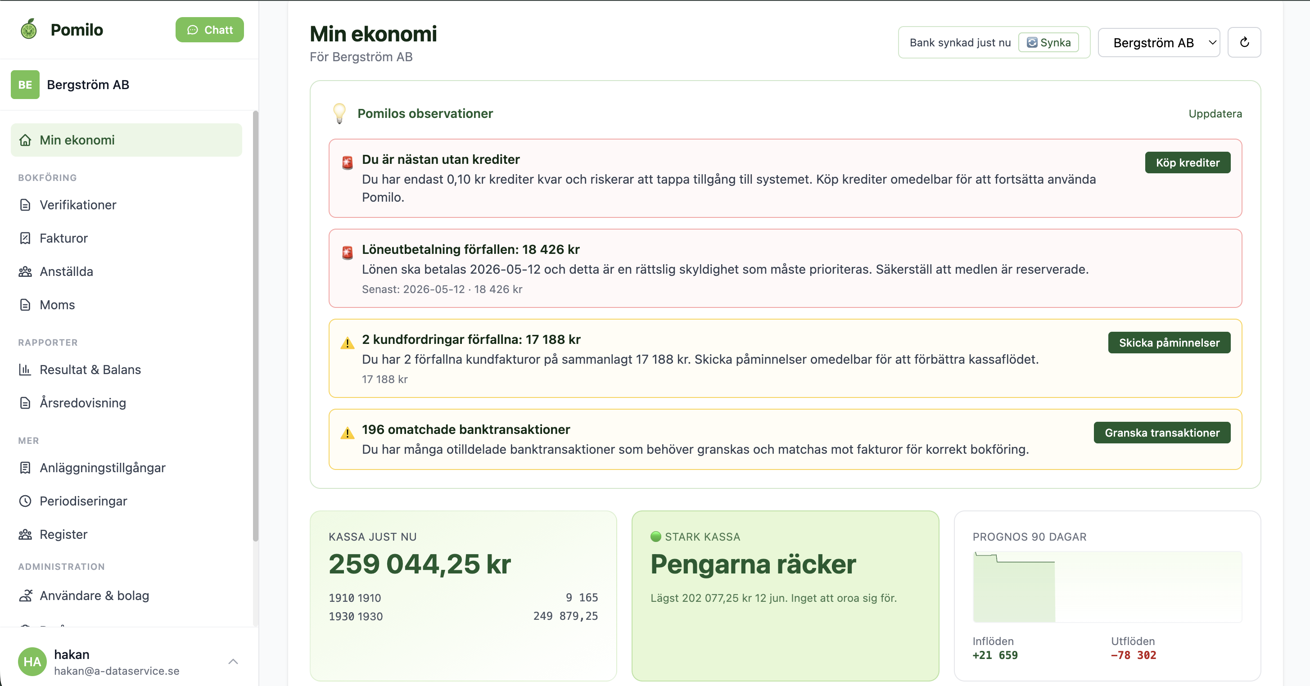Open the Moms menu item

pyautogui.click(x=57, y=305)
